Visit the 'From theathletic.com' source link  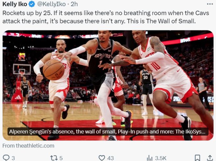click(28, 146)
